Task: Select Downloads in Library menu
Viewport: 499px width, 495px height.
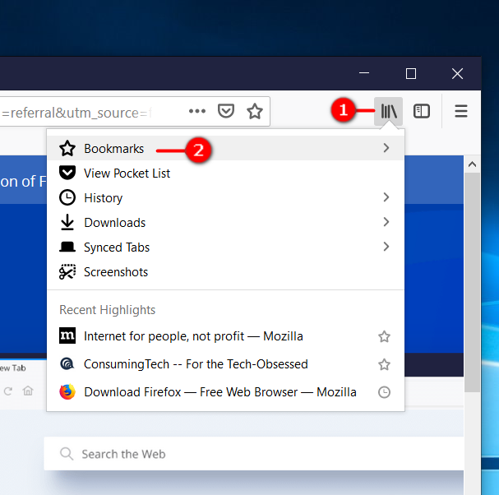Action: 114,223
